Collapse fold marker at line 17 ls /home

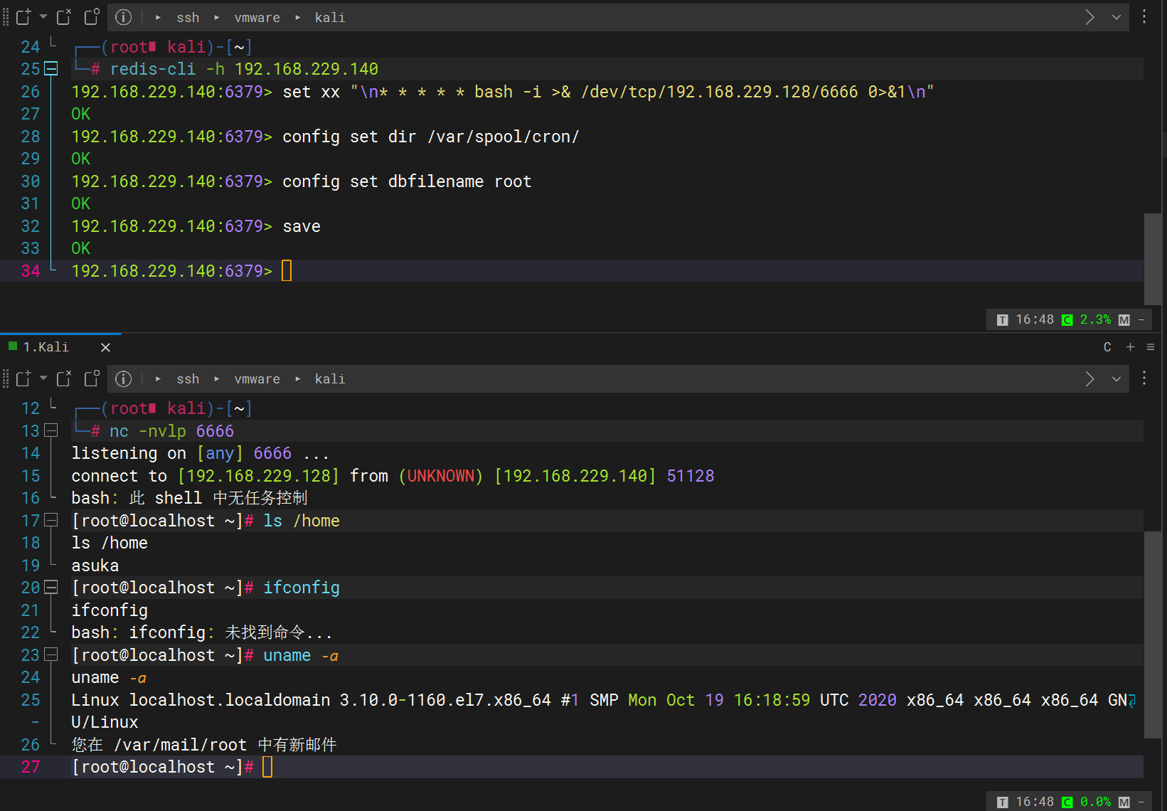point(50,520)
